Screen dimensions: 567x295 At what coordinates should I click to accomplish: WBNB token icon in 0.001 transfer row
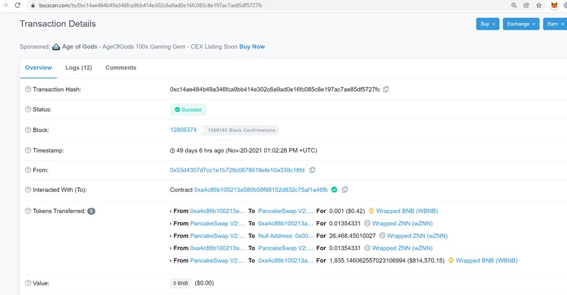click(x=371, y=211)
